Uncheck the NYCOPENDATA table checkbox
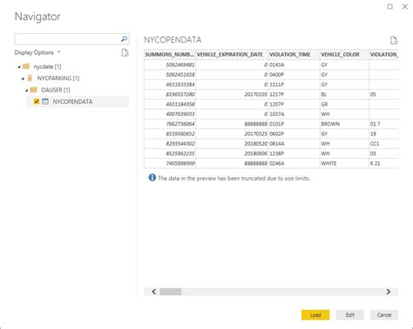Screen dimensions: 413x329 (37, 101)
